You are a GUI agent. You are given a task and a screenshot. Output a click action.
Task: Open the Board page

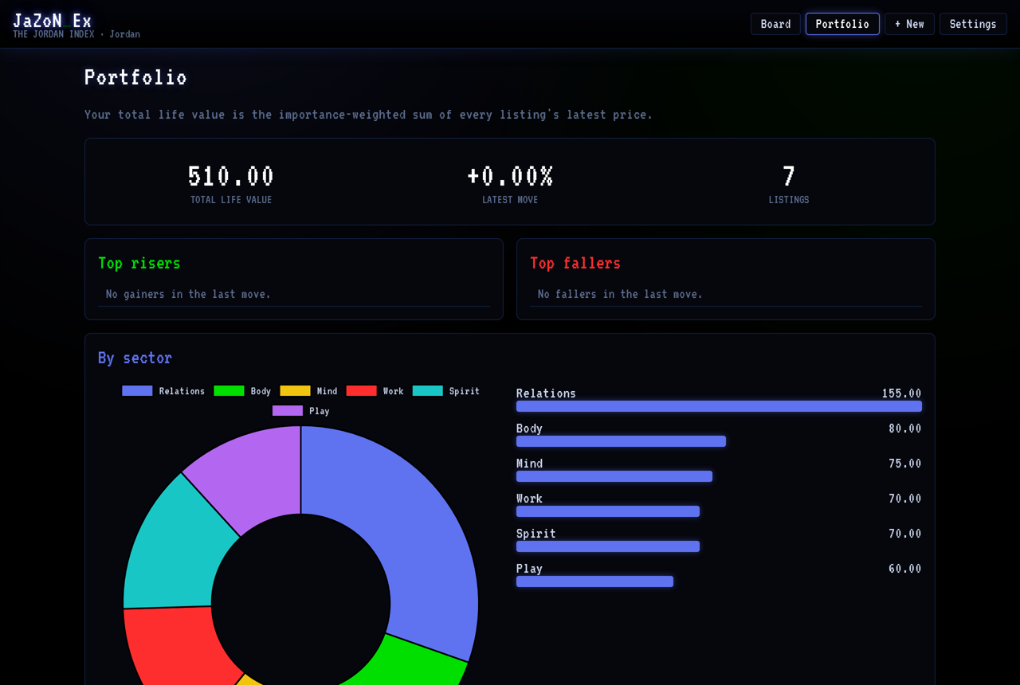(775, 24)
